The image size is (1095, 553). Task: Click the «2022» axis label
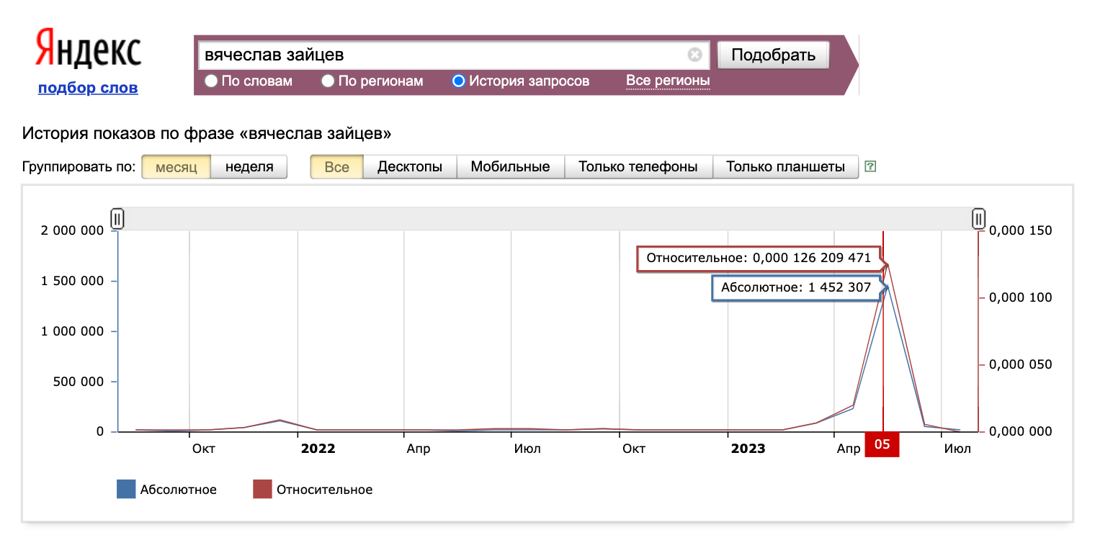tap(318, 449)
